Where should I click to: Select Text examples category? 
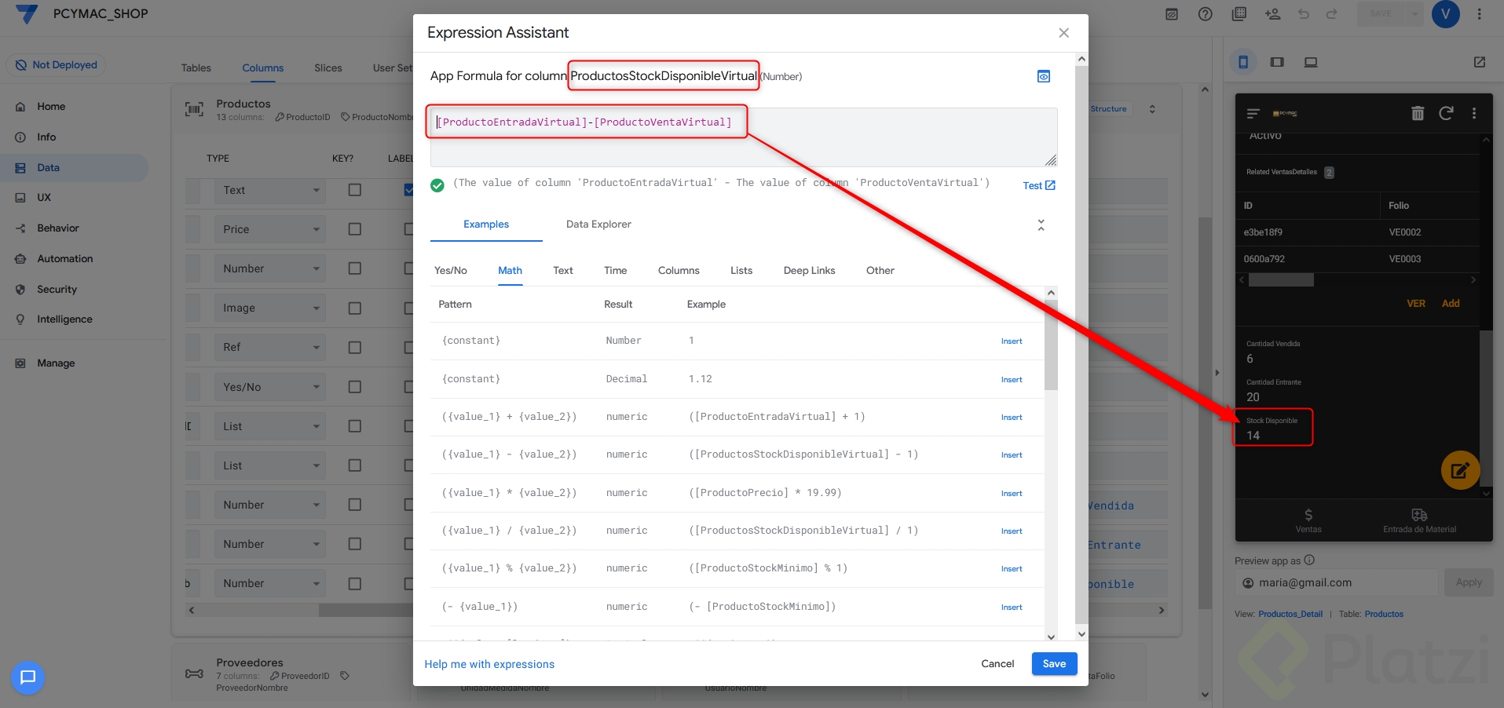click(x=563, y=271)
